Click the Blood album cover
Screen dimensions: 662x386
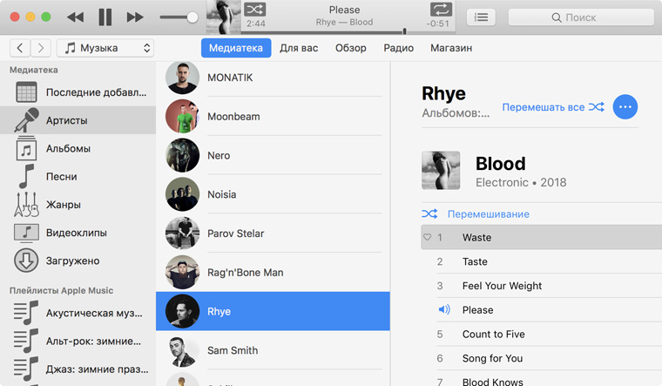point(441,170)
